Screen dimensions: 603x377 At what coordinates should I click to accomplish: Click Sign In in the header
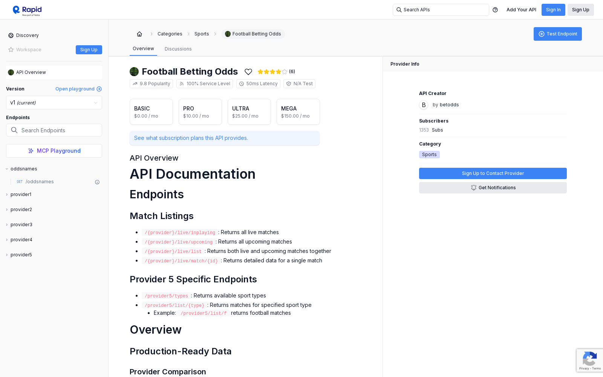tap(553, 10)
